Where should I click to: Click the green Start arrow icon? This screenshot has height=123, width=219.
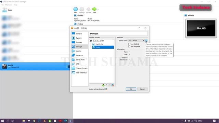coord(94,9)
